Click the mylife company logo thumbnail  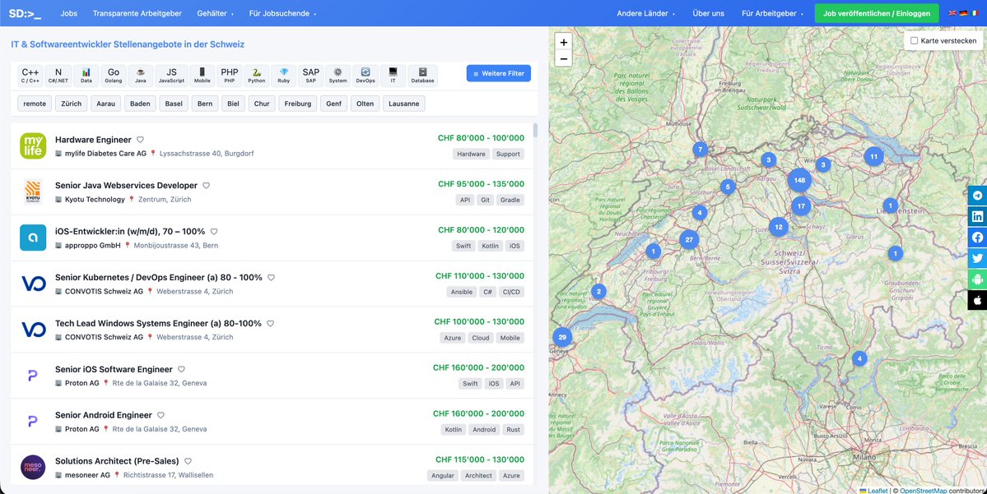click(x=33, y=145)
